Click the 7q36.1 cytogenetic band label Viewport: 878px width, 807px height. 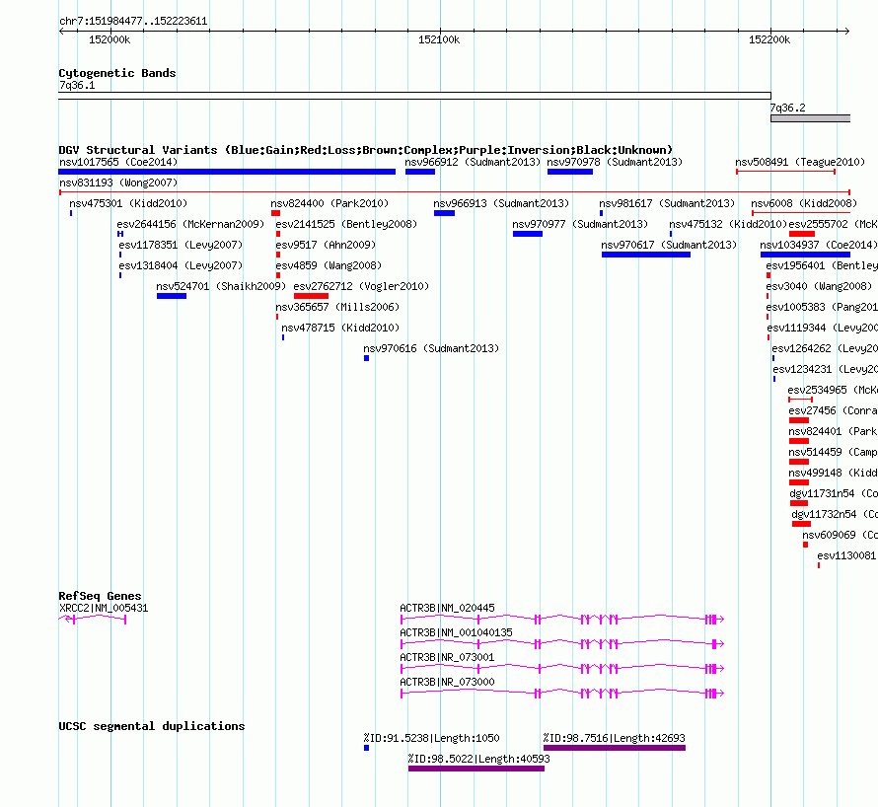[77, 85]
